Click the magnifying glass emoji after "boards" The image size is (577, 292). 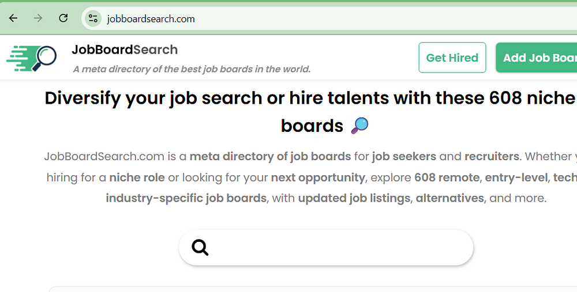pos(359,125)
